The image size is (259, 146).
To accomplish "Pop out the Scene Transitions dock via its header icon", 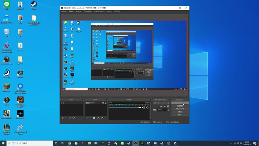I will click(x=169, y=100).
